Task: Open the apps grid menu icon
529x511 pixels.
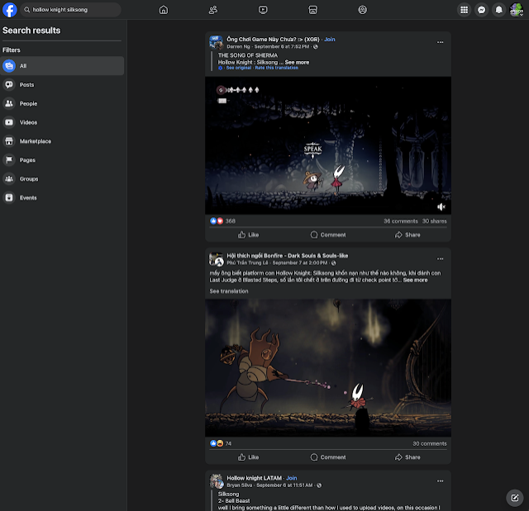Action: point(464,10)
